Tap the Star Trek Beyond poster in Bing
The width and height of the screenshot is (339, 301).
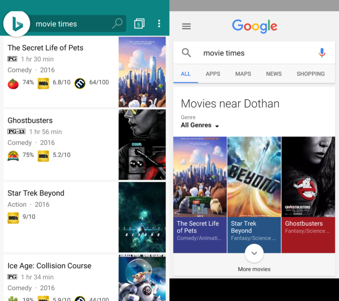point(142,217)
